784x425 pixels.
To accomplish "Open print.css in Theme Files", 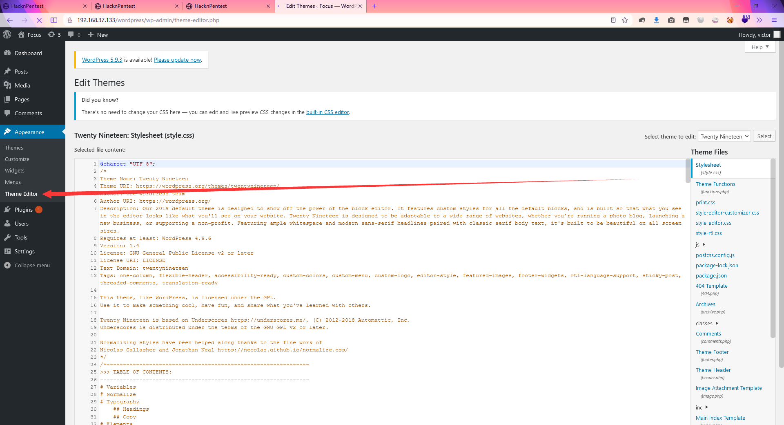I will click(705, 202).
